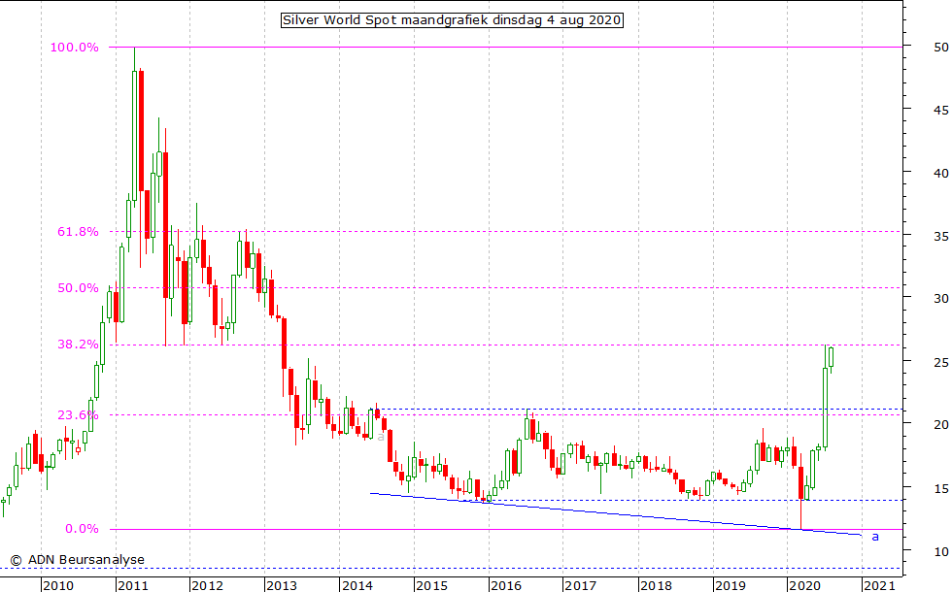Click the 2013 year label on x-axis
Screen dimensions: 952x592
282,585
